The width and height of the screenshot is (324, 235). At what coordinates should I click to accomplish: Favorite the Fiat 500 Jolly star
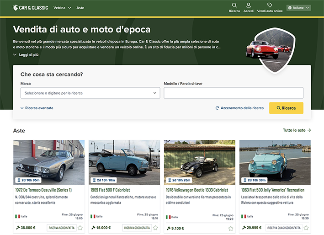[x=306, y=228]
